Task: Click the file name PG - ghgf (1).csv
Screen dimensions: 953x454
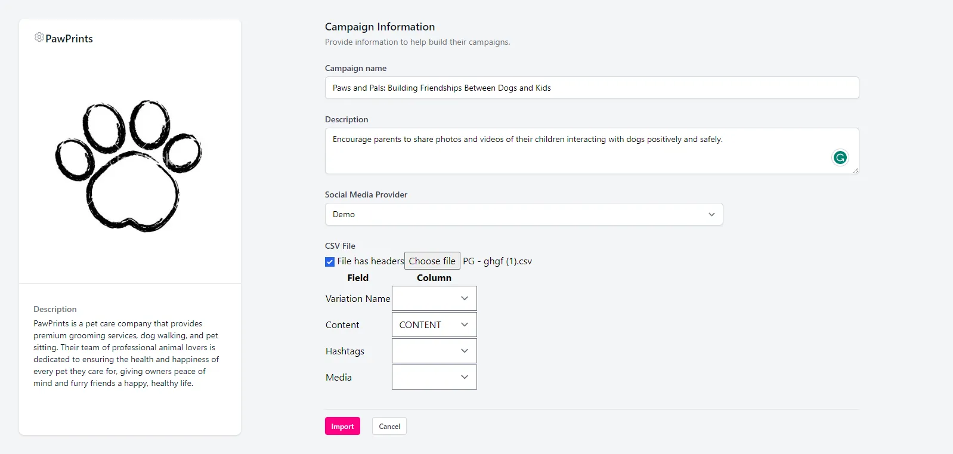Action: tap(497, 261)
